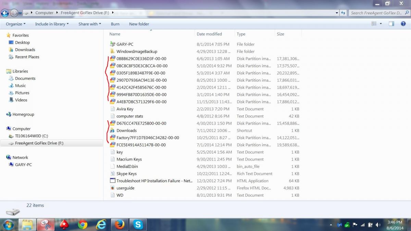
Task: Open Skype from the taskbar
Action: tap(138, 224)
